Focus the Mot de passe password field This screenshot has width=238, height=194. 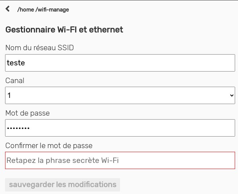(120, 128)
